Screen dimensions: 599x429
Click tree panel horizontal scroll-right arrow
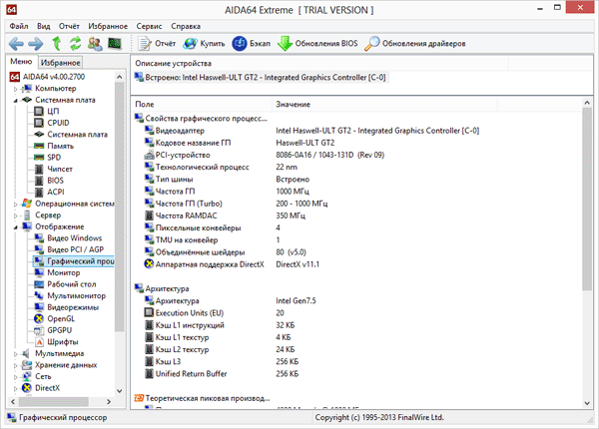109,401
